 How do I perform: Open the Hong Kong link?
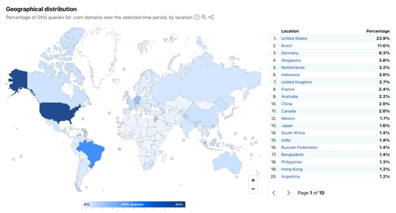pos(292,169)
